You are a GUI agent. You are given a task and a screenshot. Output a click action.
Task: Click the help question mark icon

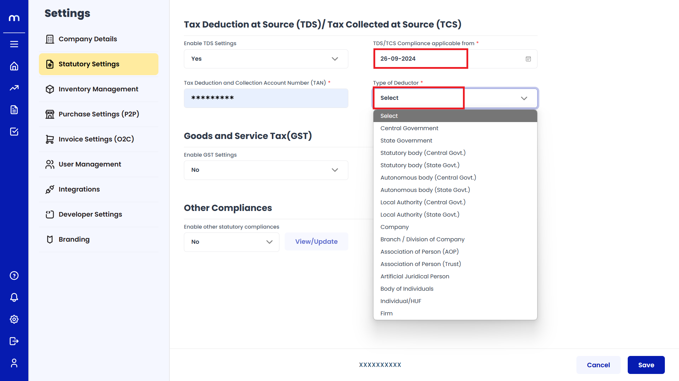point(14,276)
